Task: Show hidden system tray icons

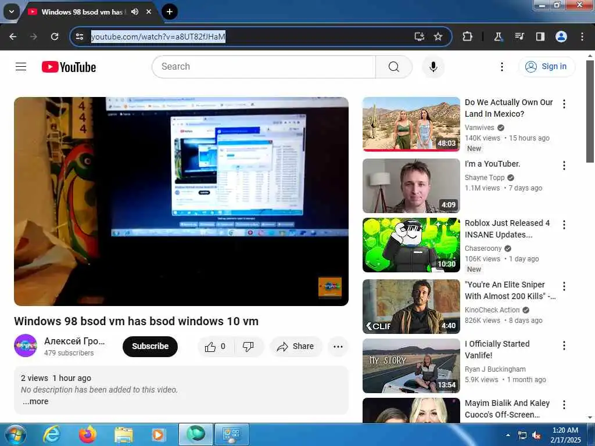Action: tap(508, 435)
